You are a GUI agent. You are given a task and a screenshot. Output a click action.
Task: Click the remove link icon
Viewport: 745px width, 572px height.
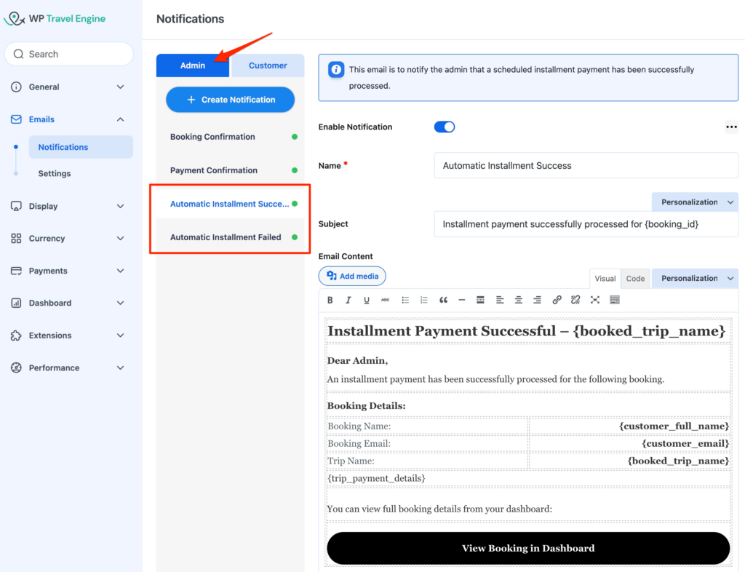tap(575, 300)
